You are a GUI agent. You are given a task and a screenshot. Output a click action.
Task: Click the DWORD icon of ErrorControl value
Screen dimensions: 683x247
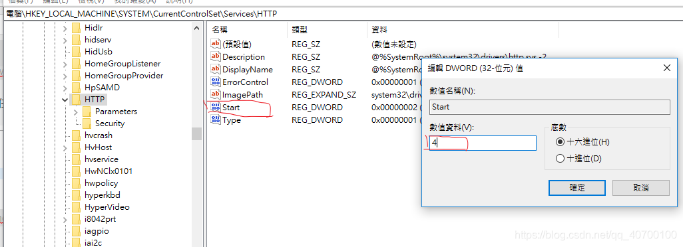coord(216,82)
